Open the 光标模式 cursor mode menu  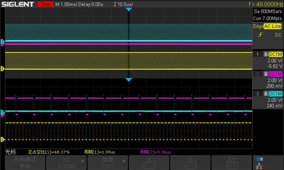pos(25,162)
